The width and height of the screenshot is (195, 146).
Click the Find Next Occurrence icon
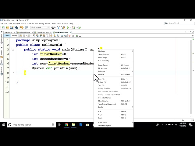[x=41, y=36]
